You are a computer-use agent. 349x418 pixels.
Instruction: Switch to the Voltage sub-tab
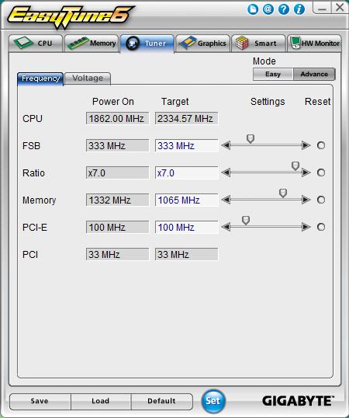point(88,78)
